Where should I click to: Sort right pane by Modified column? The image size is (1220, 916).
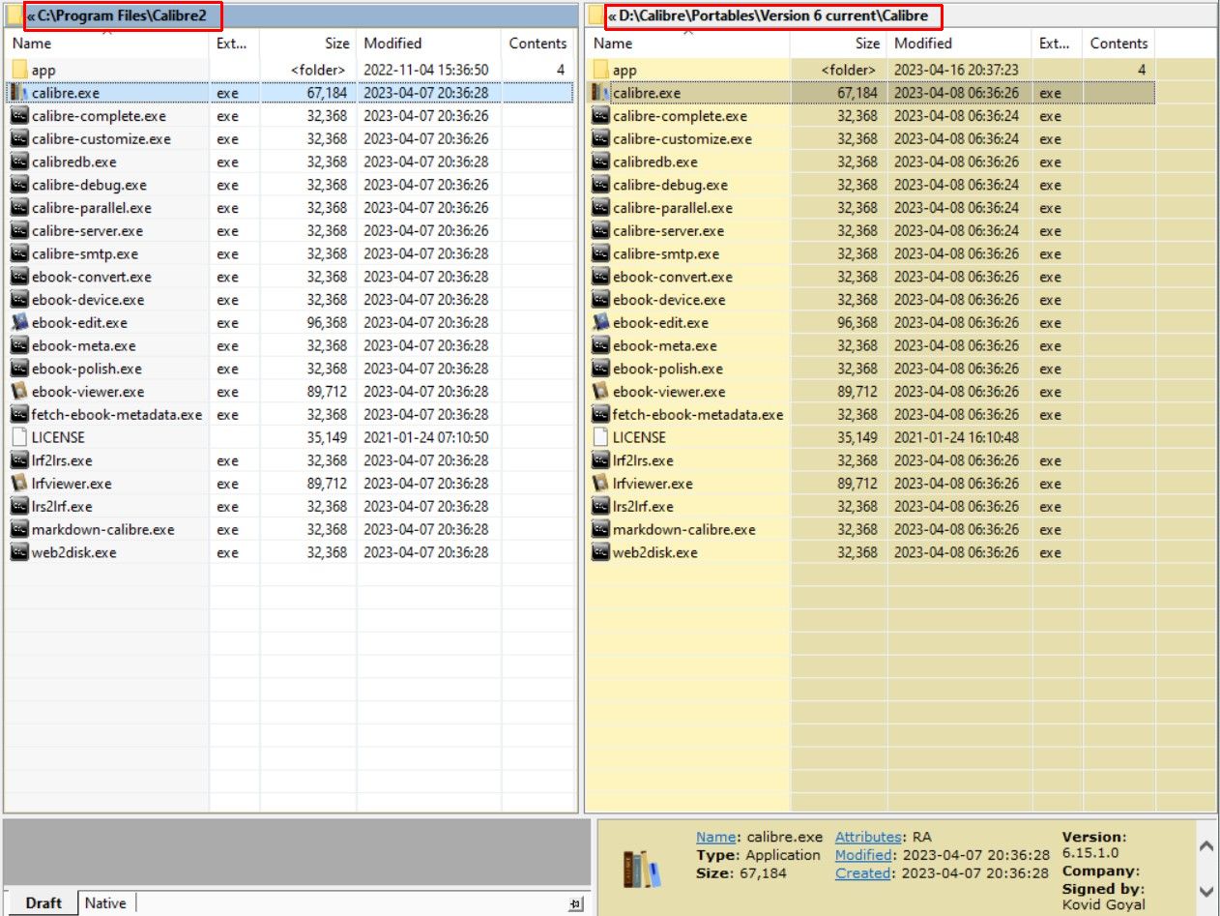pyautogui.click(x=959, y=44)
